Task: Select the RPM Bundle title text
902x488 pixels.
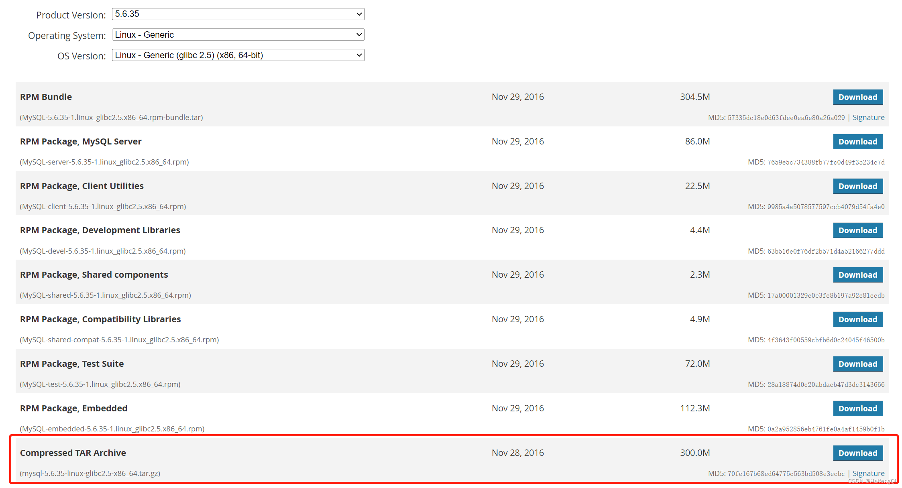Action: pyautogui.click(x=46, y=97)
